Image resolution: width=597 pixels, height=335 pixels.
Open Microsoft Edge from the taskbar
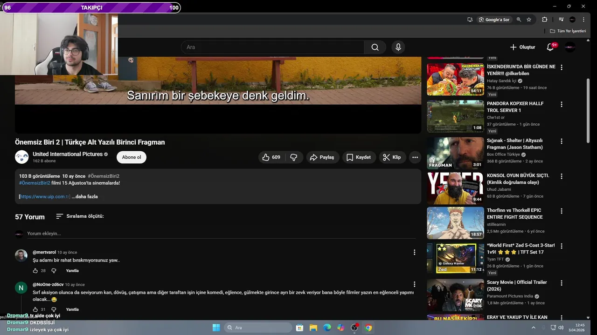pos(327,328)
